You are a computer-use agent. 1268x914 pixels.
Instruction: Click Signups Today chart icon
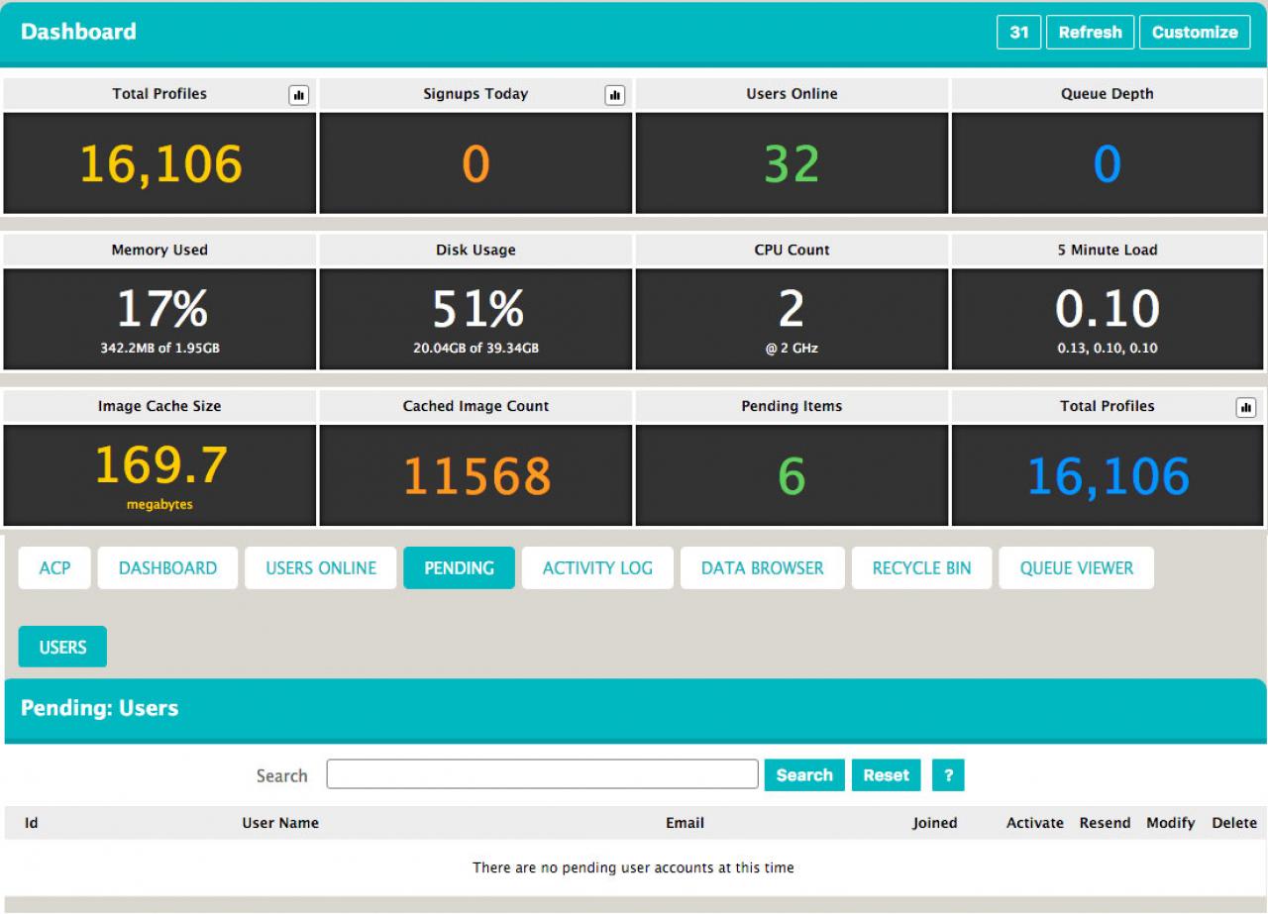click(x=614, y=95)
